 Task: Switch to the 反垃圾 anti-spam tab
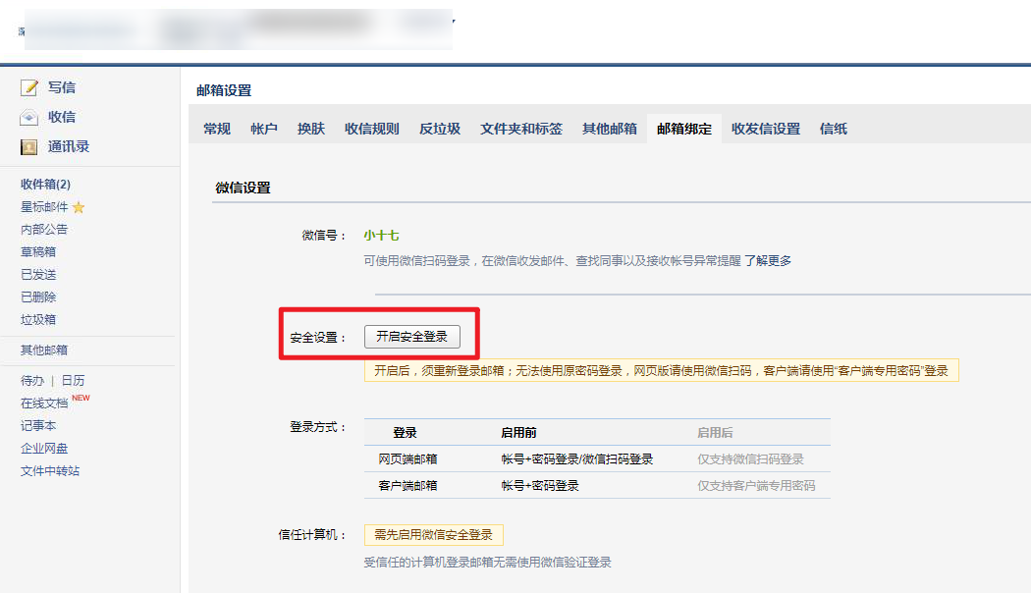click(440, 129)
